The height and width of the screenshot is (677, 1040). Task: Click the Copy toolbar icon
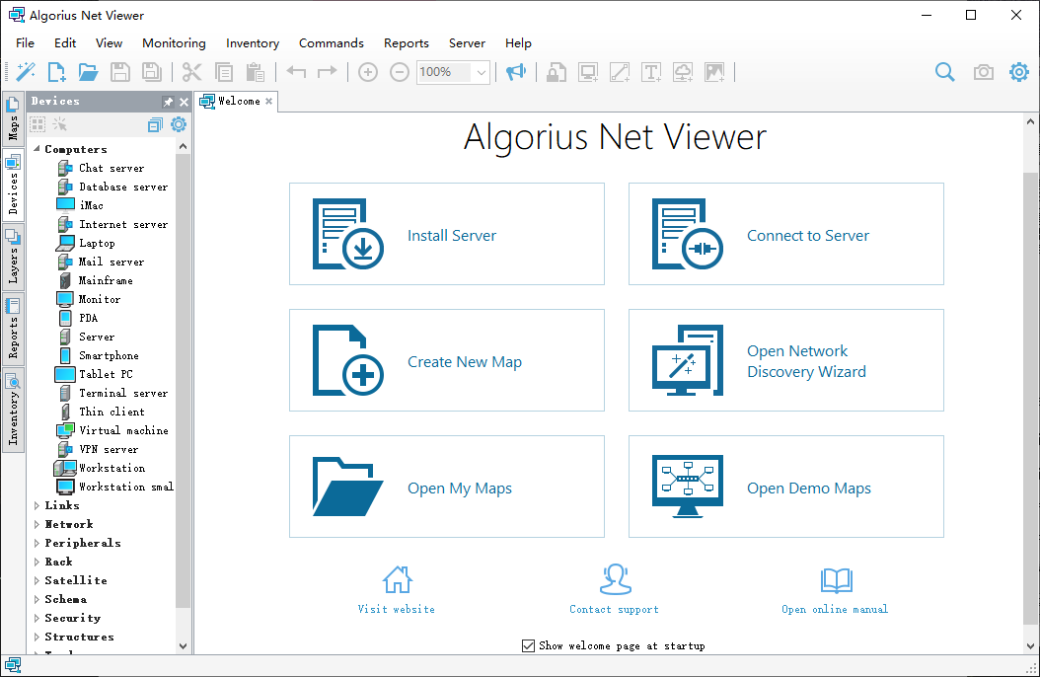224,72
